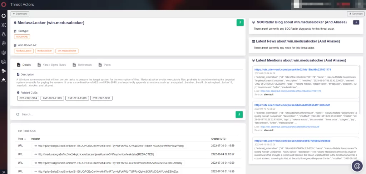Click link icon of medusacegu onion URL
This screenshot has height=174, width=366.
[35, 154]
